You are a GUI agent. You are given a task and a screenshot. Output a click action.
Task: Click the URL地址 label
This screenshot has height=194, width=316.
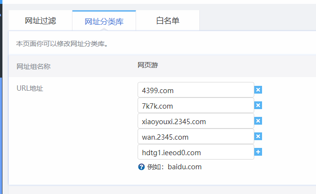coord(30,88)
